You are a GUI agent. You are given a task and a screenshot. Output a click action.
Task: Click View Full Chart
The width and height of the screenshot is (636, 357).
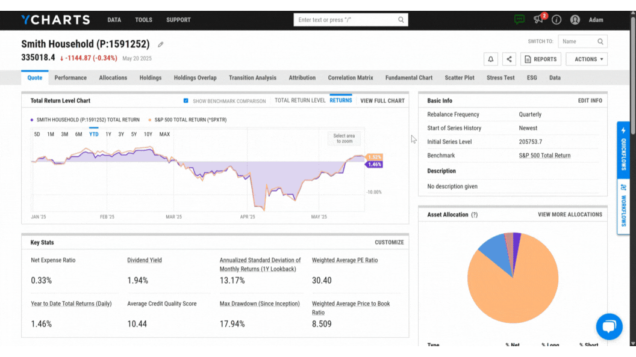[382, 101]
